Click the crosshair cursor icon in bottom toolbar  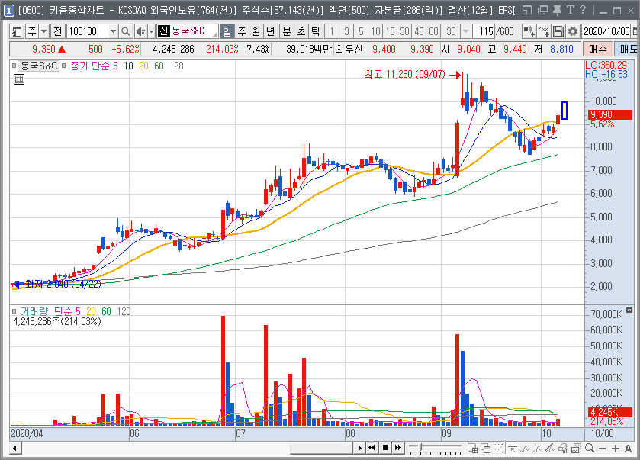(x=512, y=448)
